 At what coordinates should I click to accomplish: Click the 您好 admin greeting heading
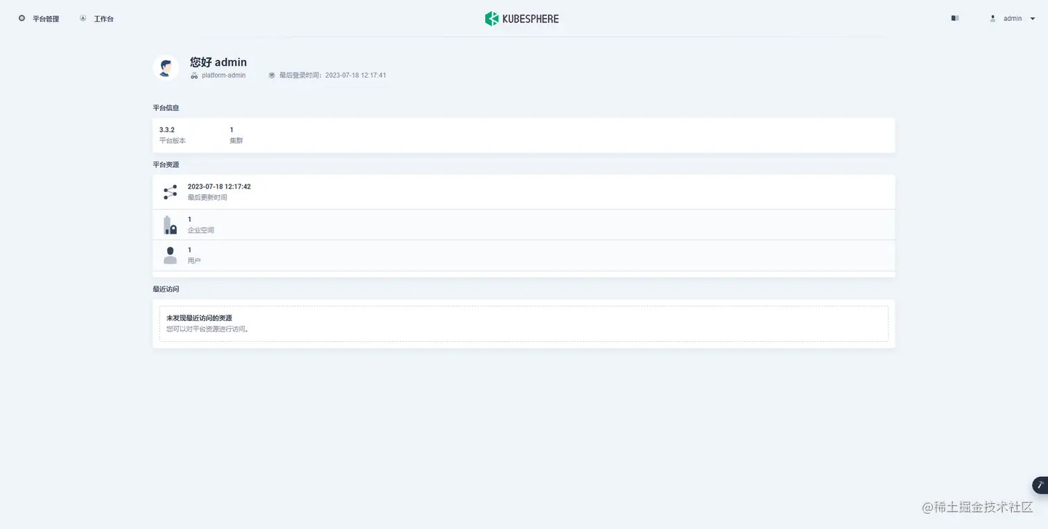[x=218, y=62]
